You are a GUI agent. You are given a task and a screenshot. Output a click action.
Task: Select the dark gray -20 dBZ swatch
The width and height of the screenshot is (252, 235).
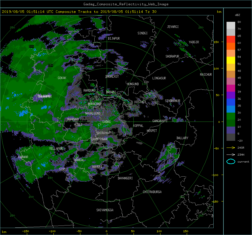click(231, 137)
